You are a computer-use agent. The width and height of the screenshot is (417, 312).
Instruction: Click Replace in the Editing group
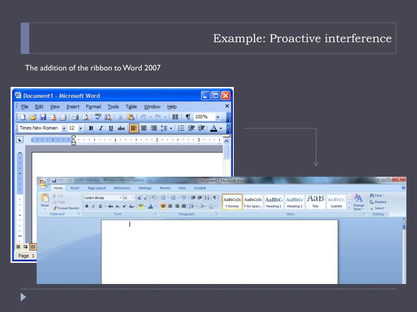[378, 202]
